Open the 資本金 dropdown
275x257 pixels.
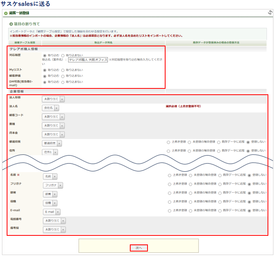tap(53, 134)
